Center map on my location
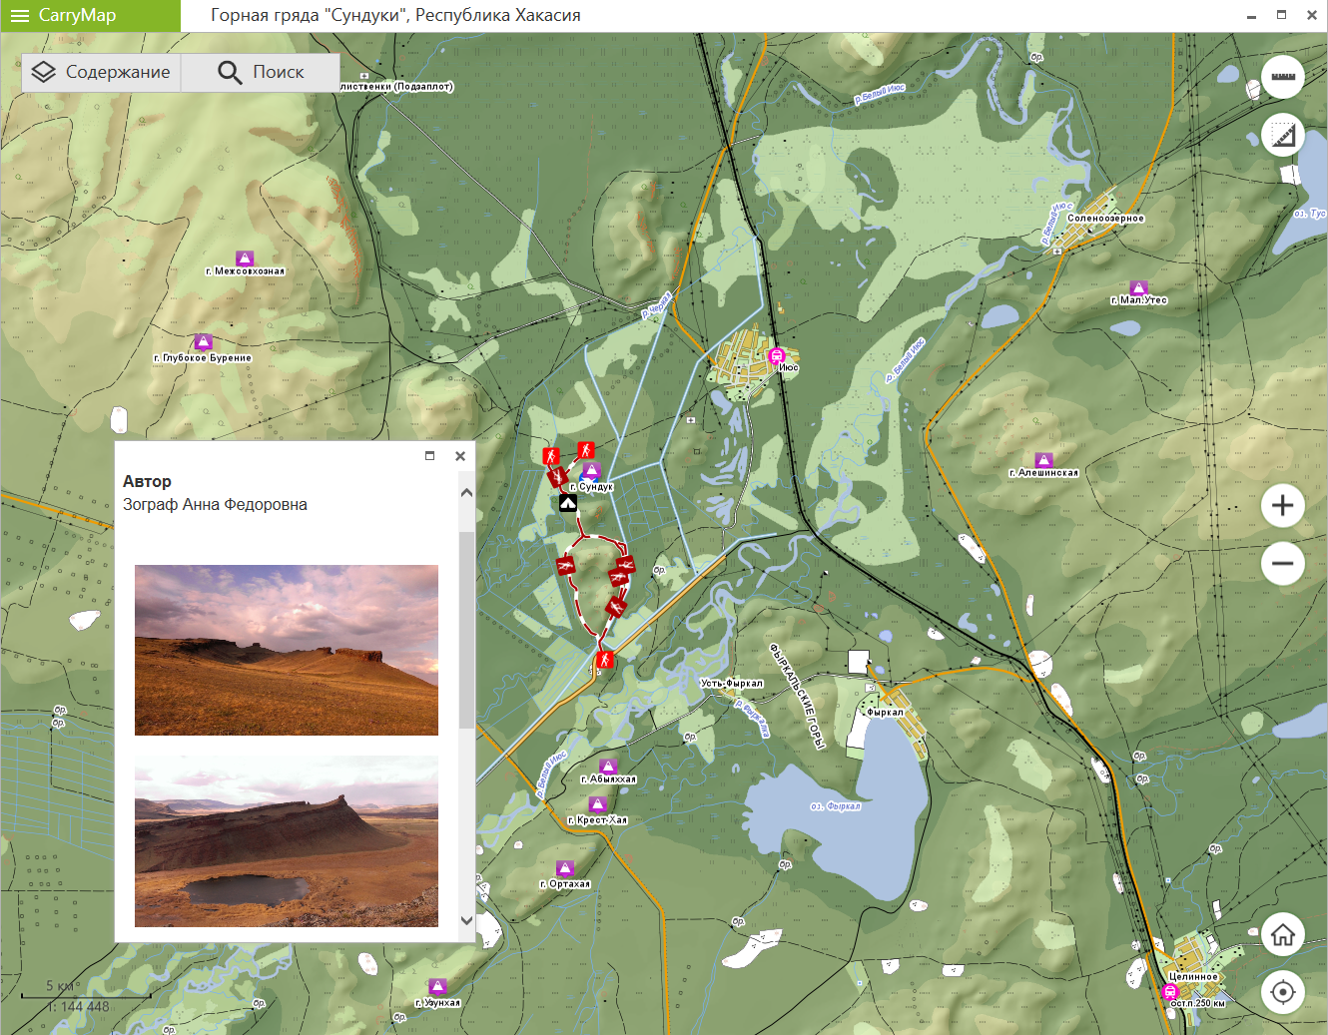This screenshot has height=1035, width=1328. click(x=1283, y=993)
